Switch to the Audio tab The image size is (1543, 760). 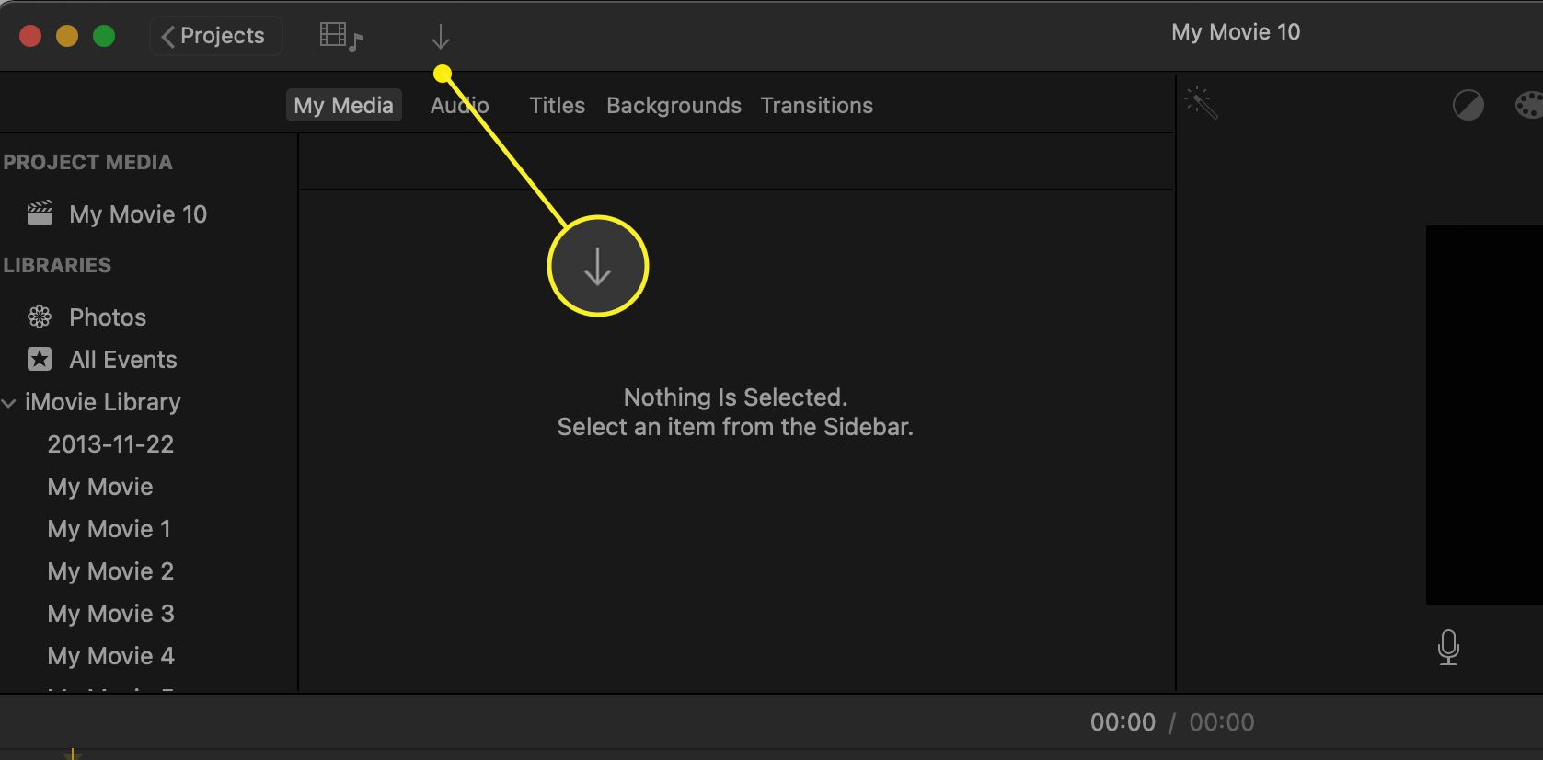pos(460,105)
